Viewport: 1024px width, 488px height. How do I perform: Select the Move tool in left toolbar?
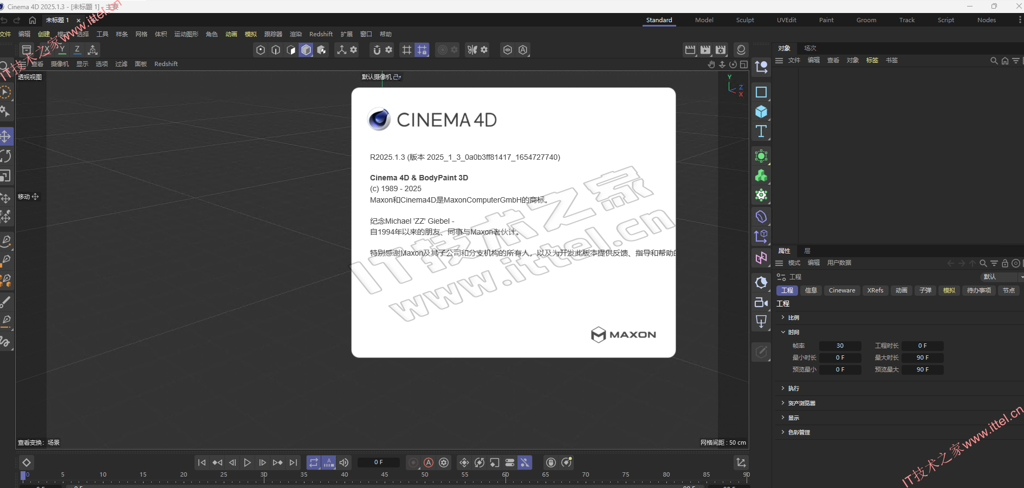[5, 136]
